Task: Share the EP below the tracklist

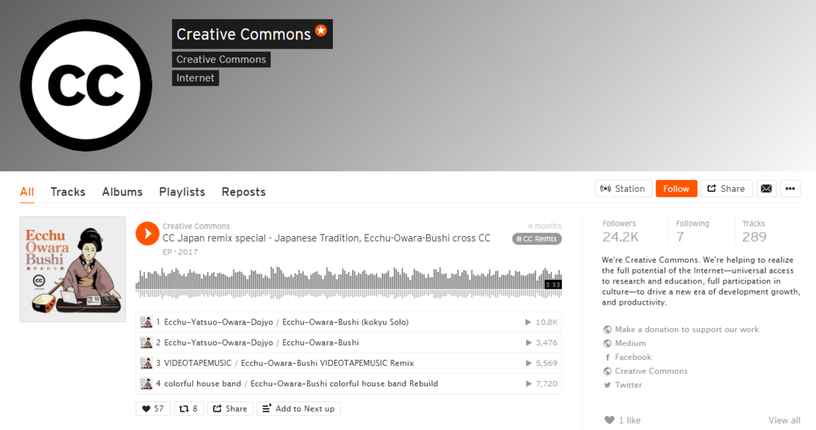Action: coord(230,409)
